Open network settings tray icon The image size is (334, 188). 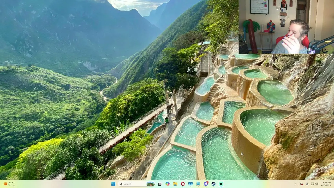[x=312, y=184]
